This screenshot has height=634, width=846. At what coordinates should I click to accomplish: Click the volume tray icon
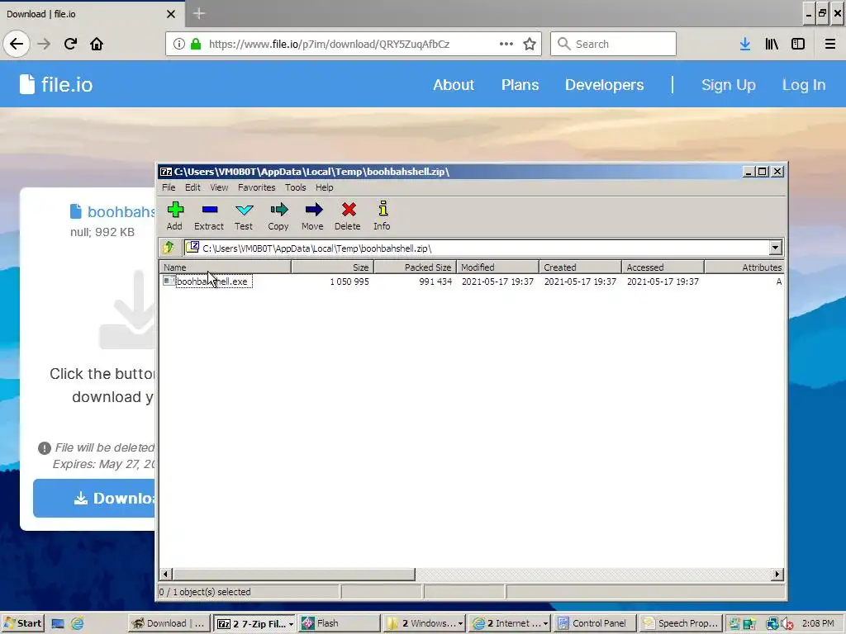coord(787,624)
